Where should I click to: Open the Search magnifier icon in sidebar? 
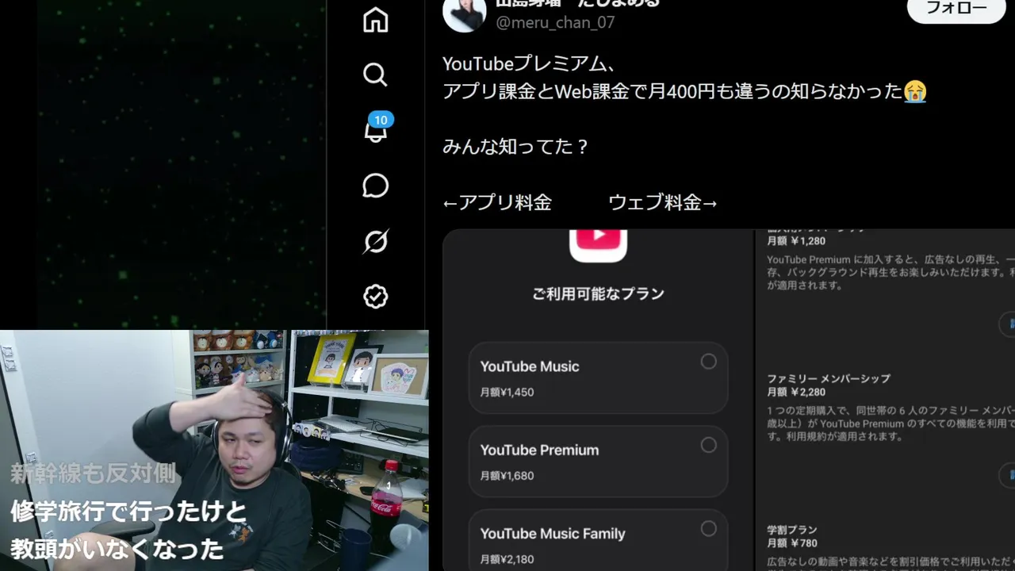coord(375,75)
